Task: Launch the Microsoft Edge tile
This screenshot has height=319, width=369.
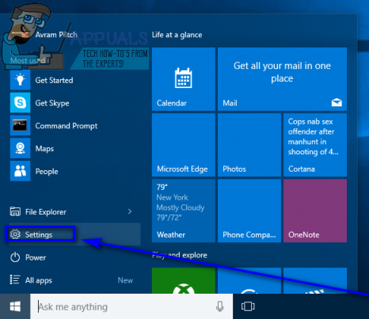Action: tap(184, 145)
